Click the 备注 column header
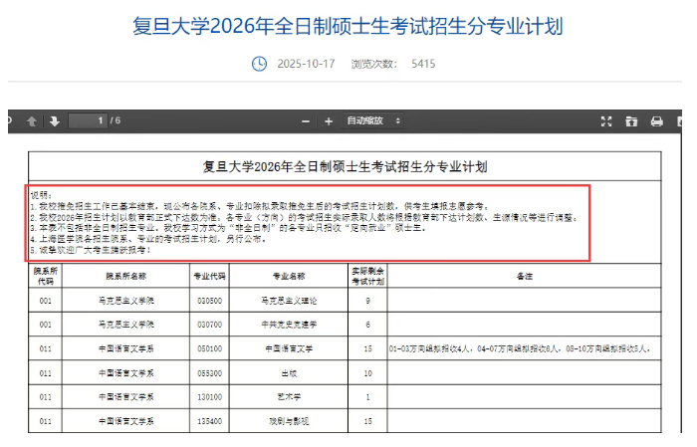Viewport: 697px width, 447px height. pos(524,275)
